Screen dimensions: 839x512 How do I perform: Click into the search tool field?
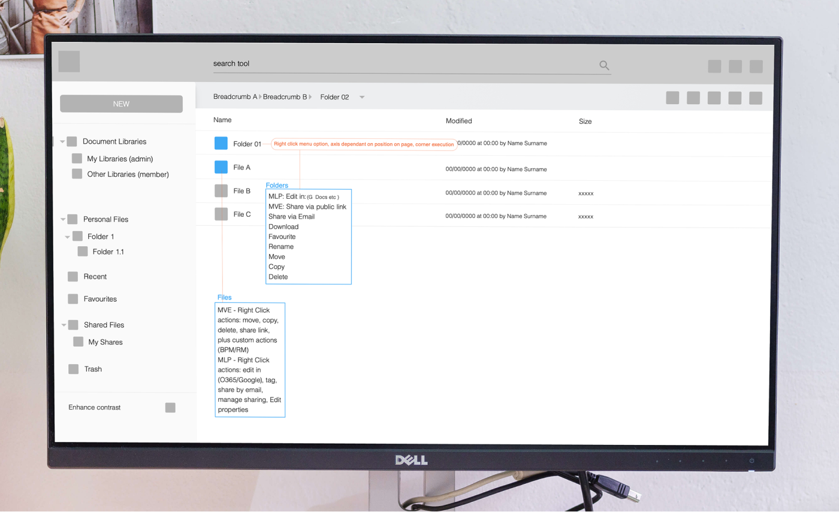point(402,64)
